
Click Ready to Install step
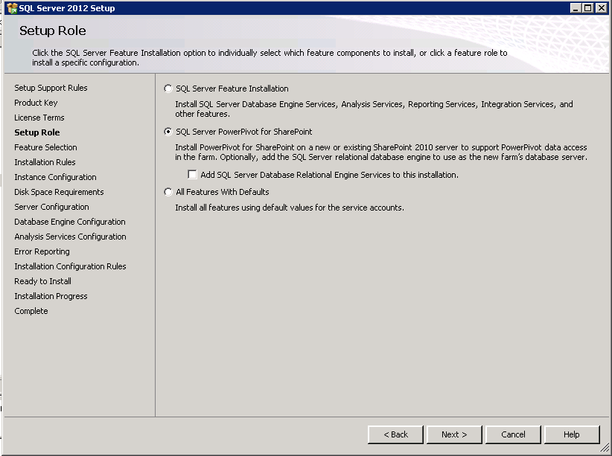[x=43, y=281]
